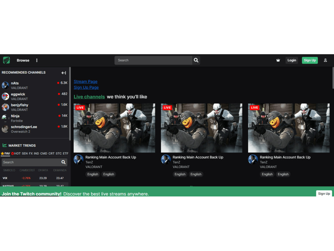Click the Market Trends chart icon
The height and width of the screenshot is (251, 334).
(x=4, y=145)
